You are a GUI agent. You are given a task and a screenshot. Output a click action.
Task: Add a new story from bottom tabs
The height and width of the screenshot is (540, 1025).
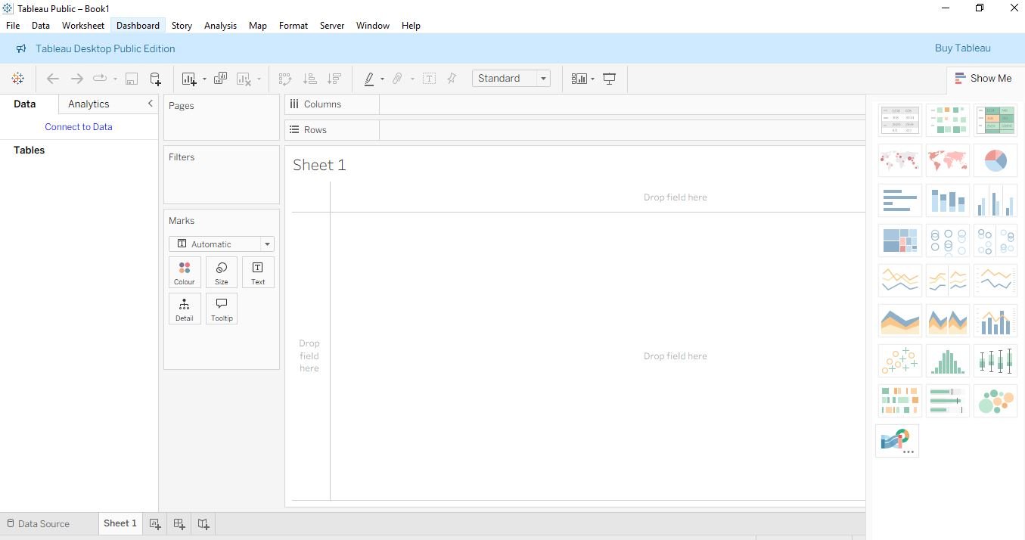pyautogui.click(x=203, y=523)
